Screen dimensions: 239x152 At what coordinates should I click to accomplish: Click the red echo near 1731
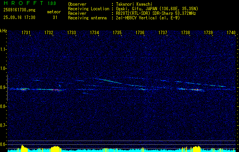click(23, 90)
